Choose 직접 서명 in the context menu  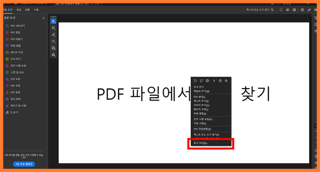pos(200,124)
